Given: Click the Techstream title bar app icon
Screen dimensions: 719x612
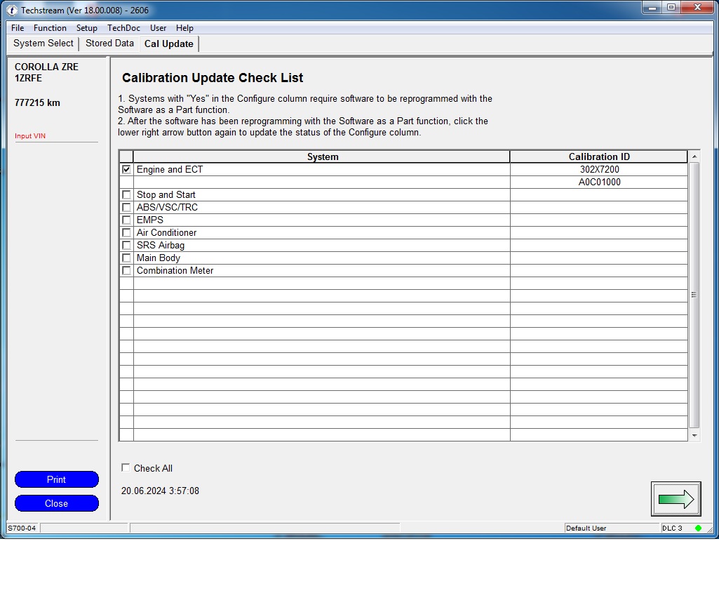Looking at the screenshot, I should click(12, 11).
